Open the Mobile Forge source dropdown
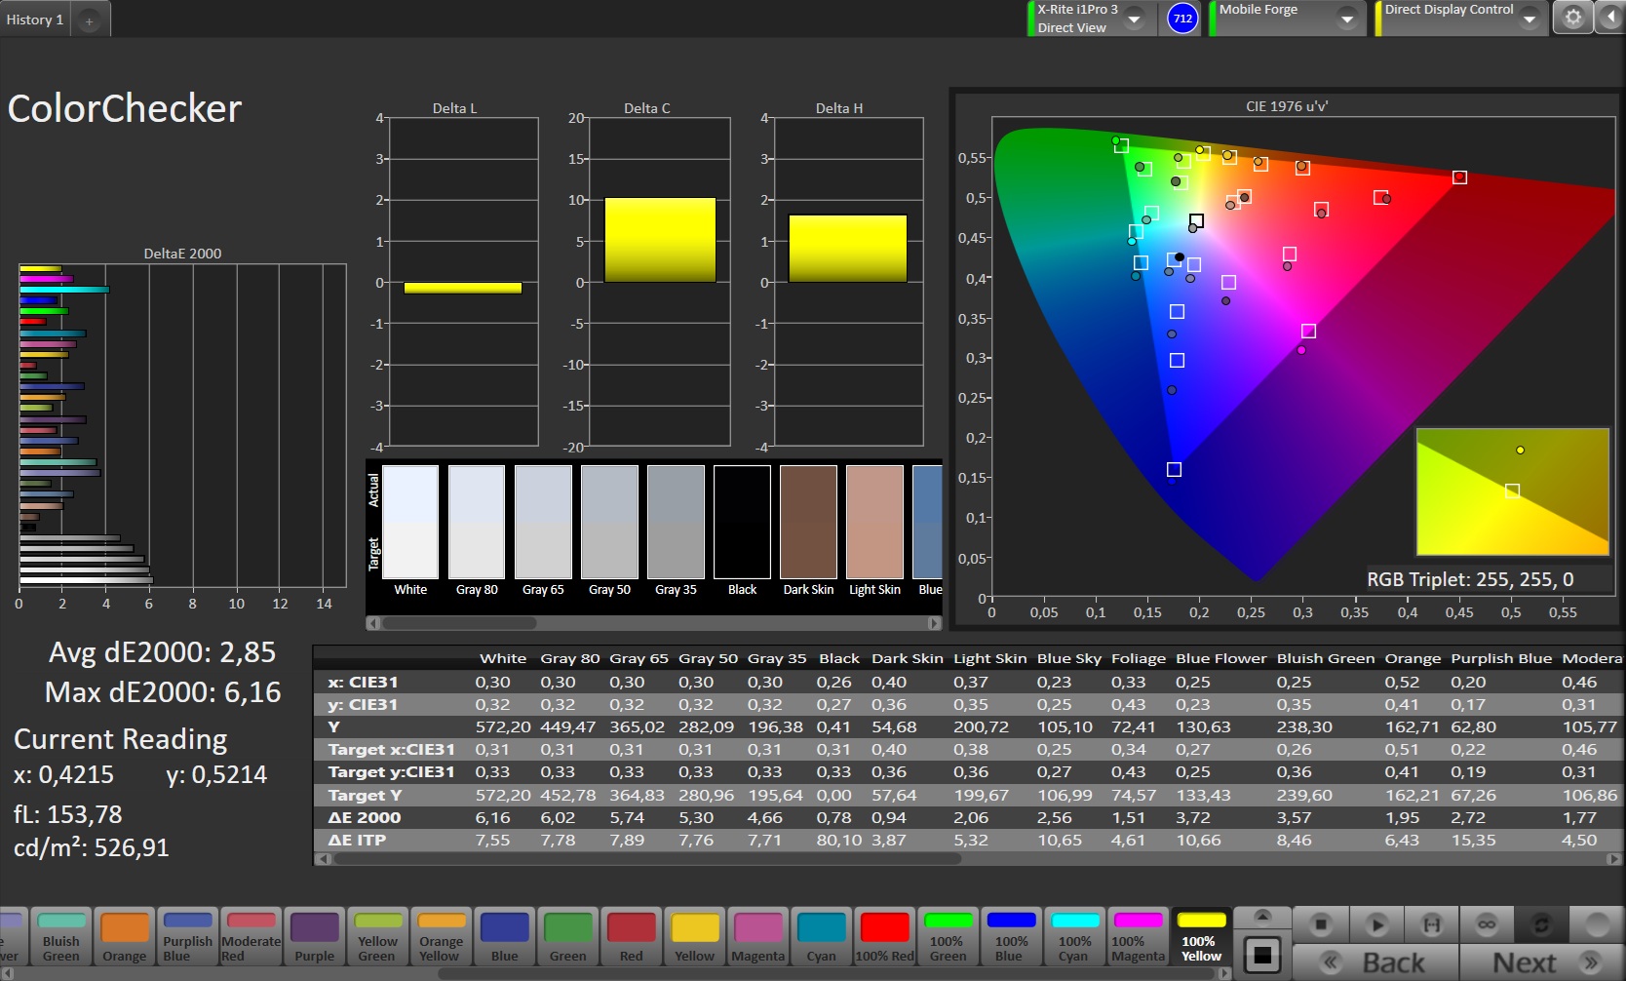The image size is (1626, 981). [1346, 19]
